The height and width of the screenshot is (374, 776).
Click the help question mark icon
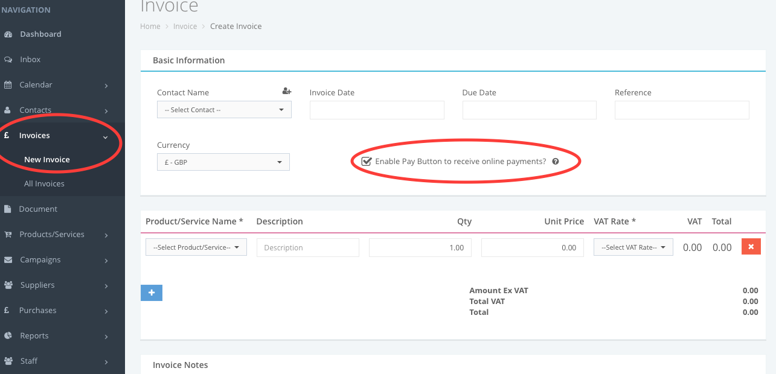(x=556, y=162)
